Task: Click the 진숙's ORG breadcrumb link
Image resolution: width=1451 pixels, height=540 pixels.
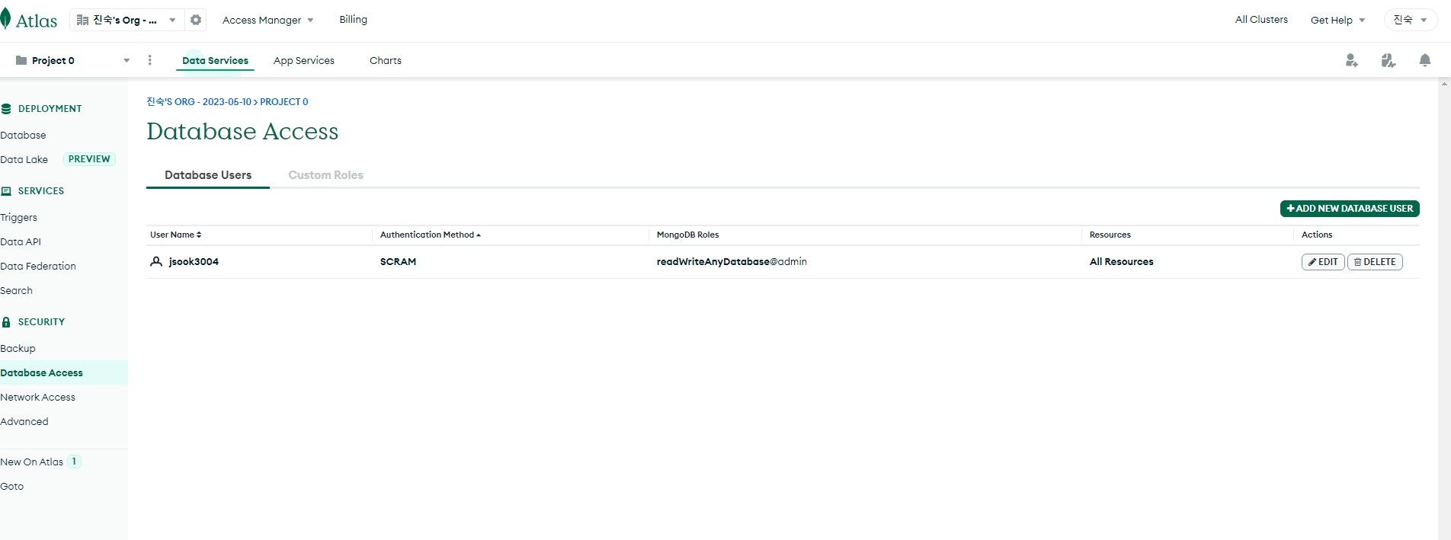Action: [199, 101]
